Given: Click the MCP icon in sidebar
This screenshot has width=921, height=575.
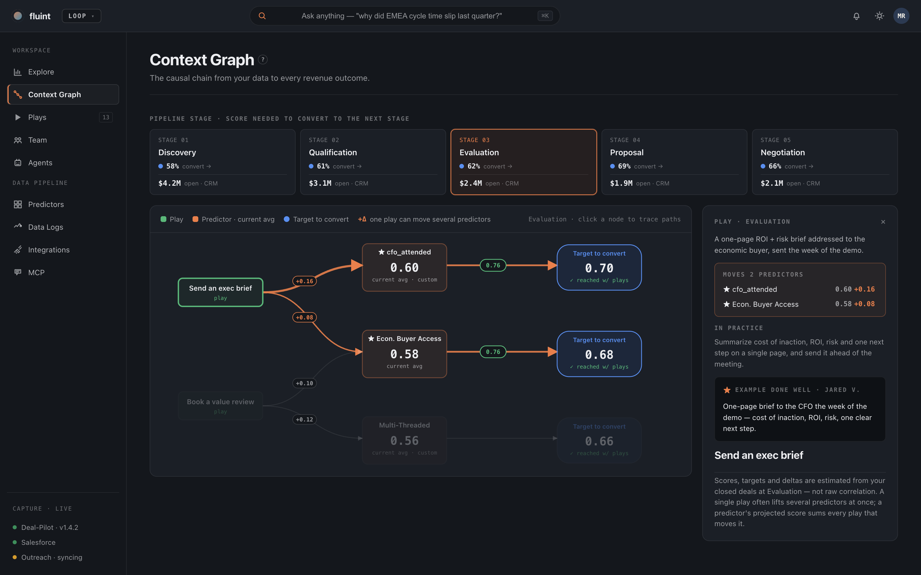Looking at the screenshot, I should pyautogui.click(x=18, y=272).
